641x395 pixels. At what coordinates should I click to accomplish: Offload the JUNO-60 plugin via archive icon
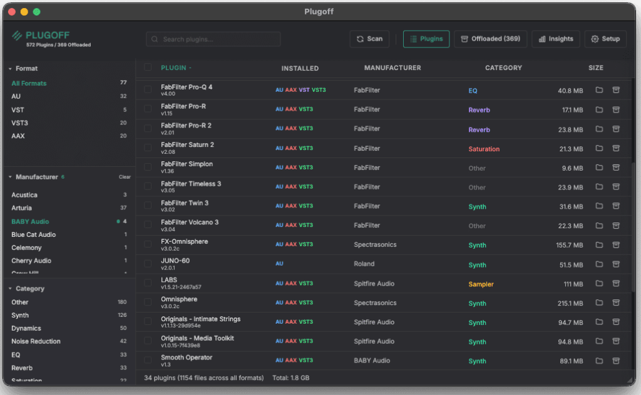(615, 264)
